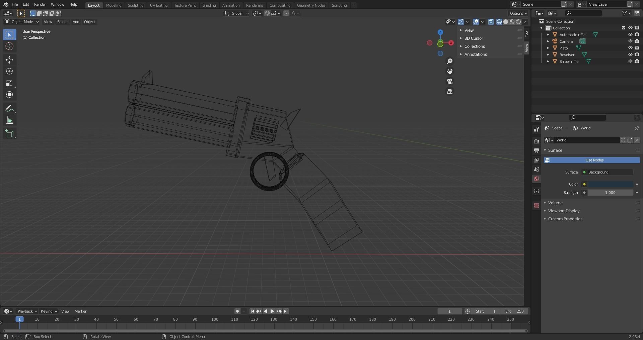Select the Scale tool
The width and height of the screenshot is (643, 340).
coord(9,83)
